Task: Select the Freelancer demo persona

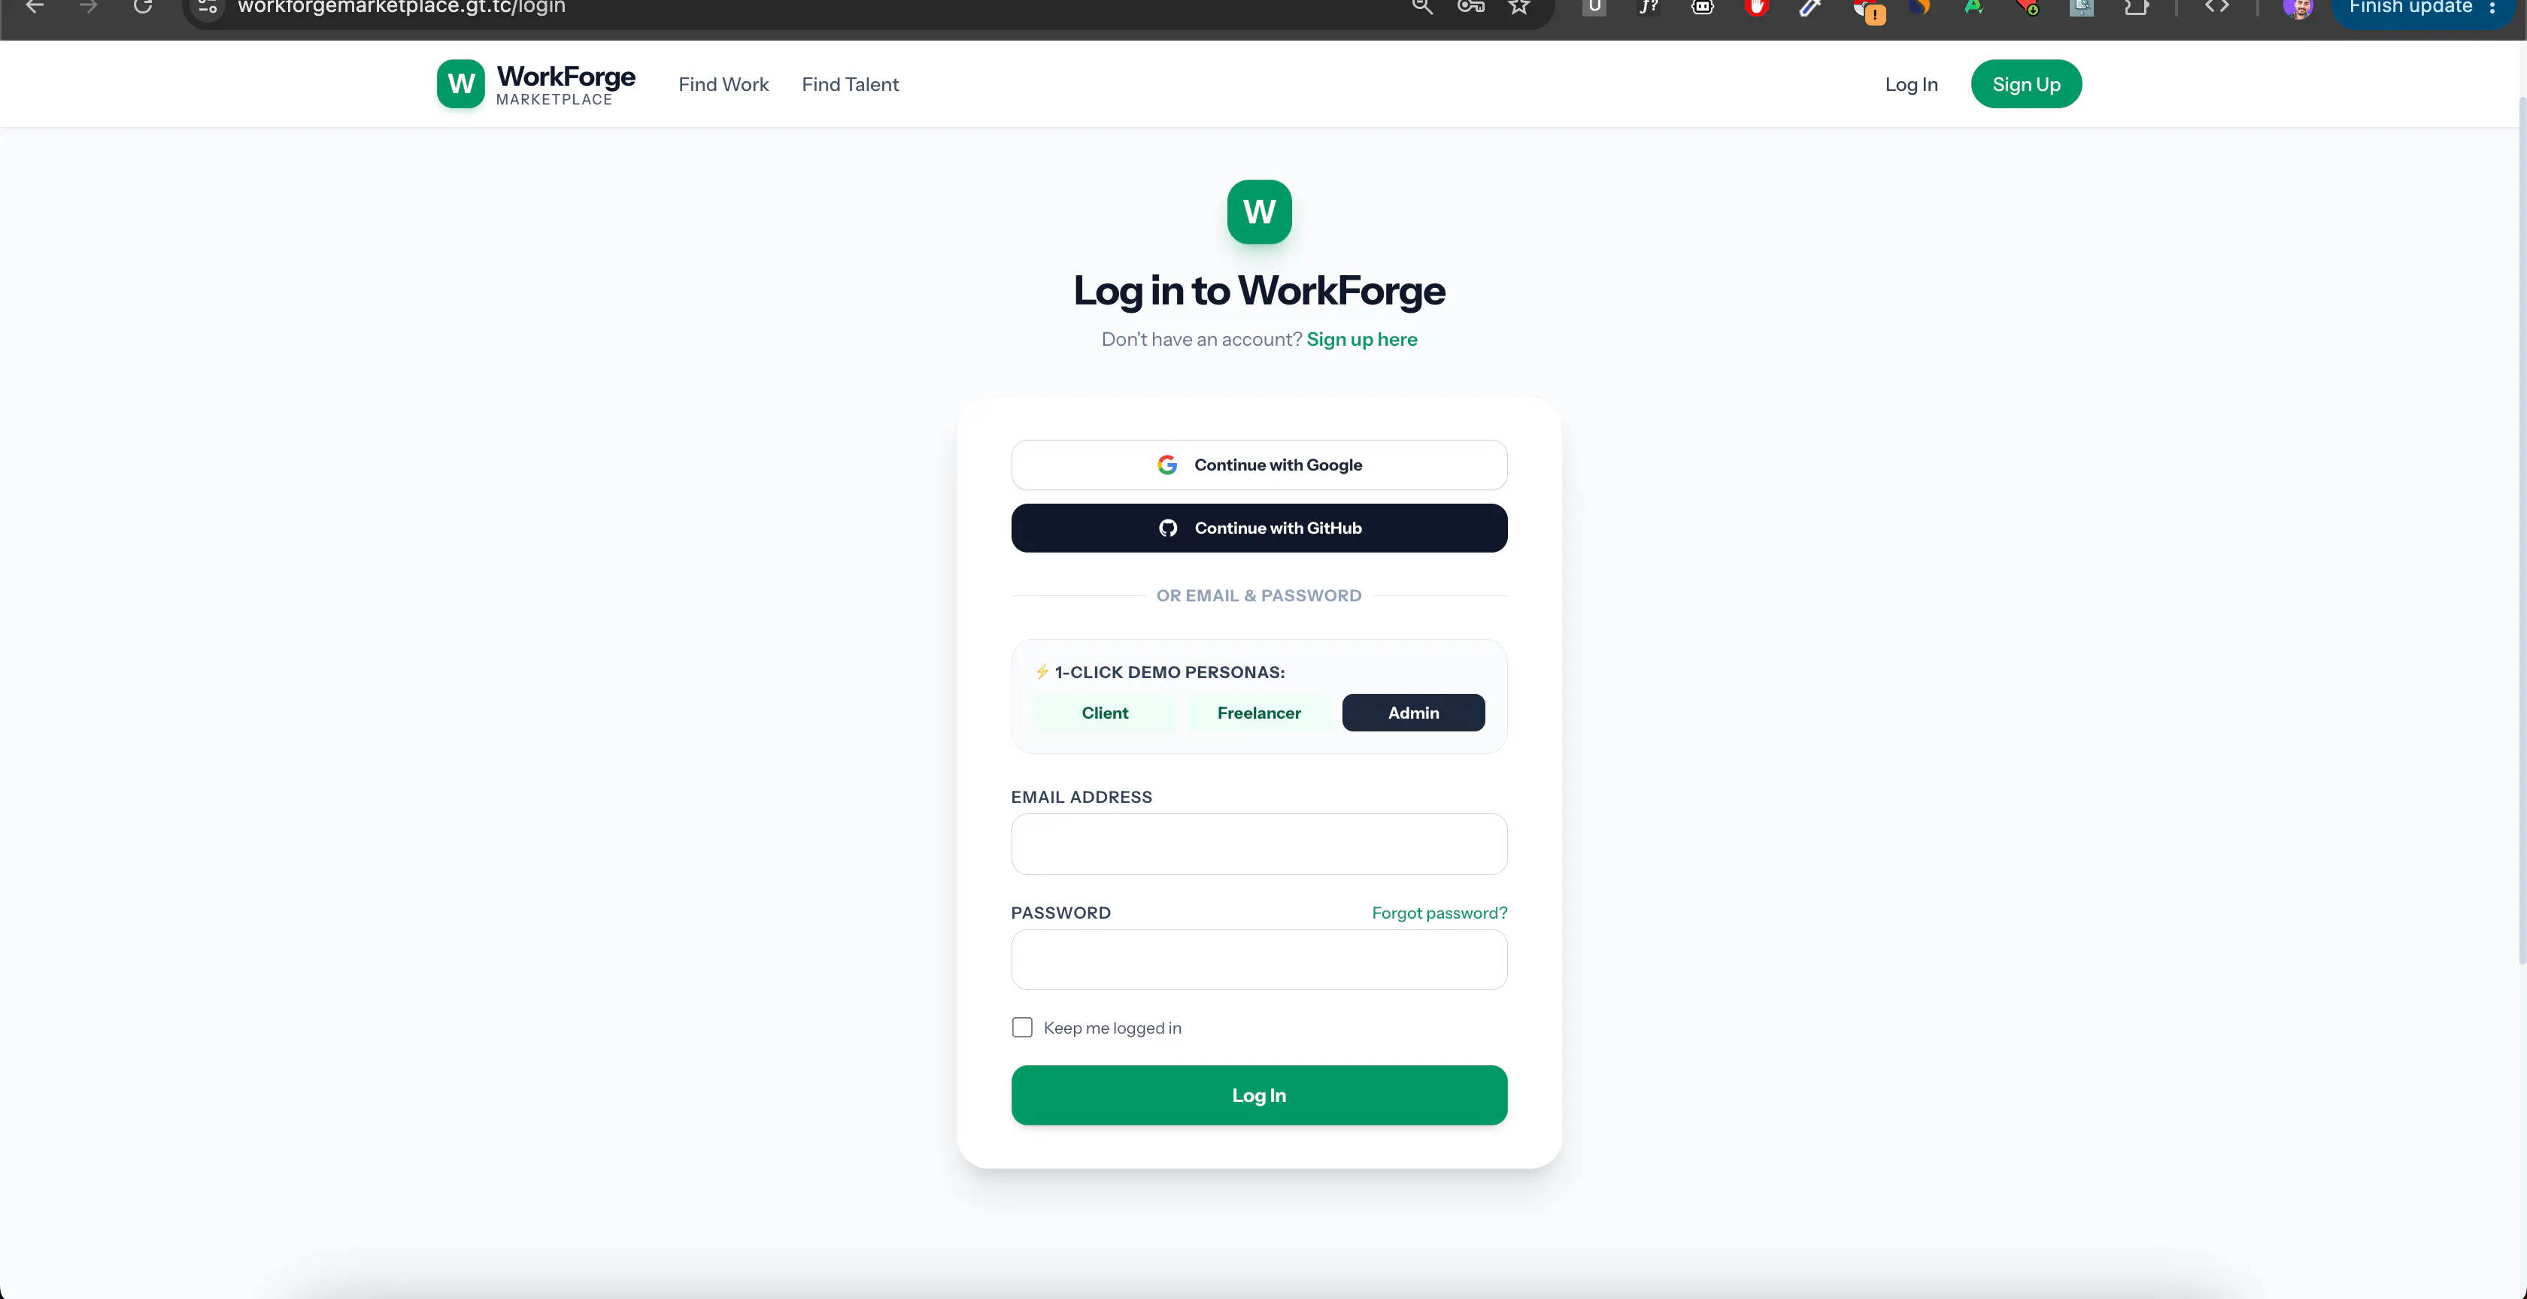Action: (x=1260, y=713)
